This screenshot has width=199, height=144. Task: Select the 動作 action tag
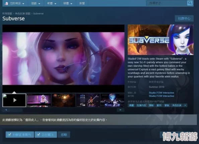pyautogui.click(x=159, y=105)
